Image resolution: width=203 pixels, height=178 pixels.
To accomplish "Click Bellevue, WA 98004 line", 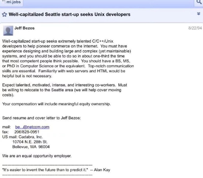I will [x=31, y=147].
